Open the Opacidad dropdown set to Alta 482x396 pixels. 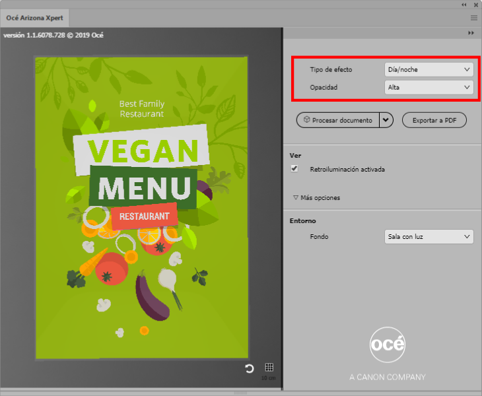pyautogui.click(x=429, y=87)
